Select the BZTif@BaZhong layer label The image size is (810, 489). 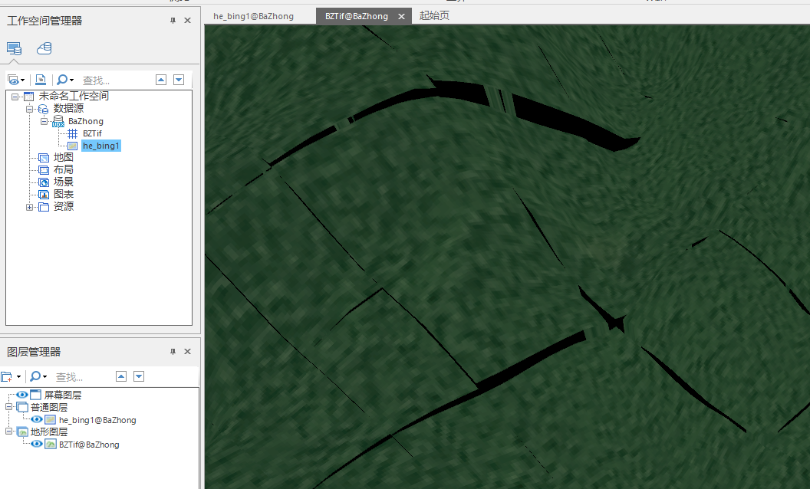tap(89, 445)
